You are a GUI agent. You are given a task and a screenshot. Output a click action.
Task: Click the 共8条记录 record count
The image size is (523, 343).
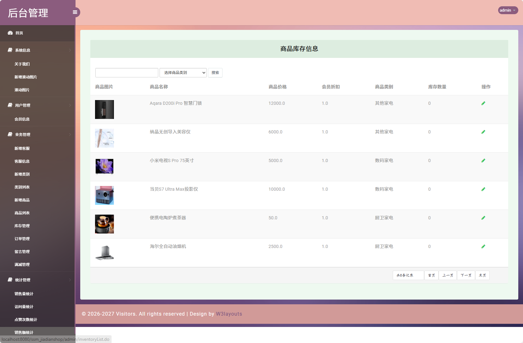coord(408,275)
